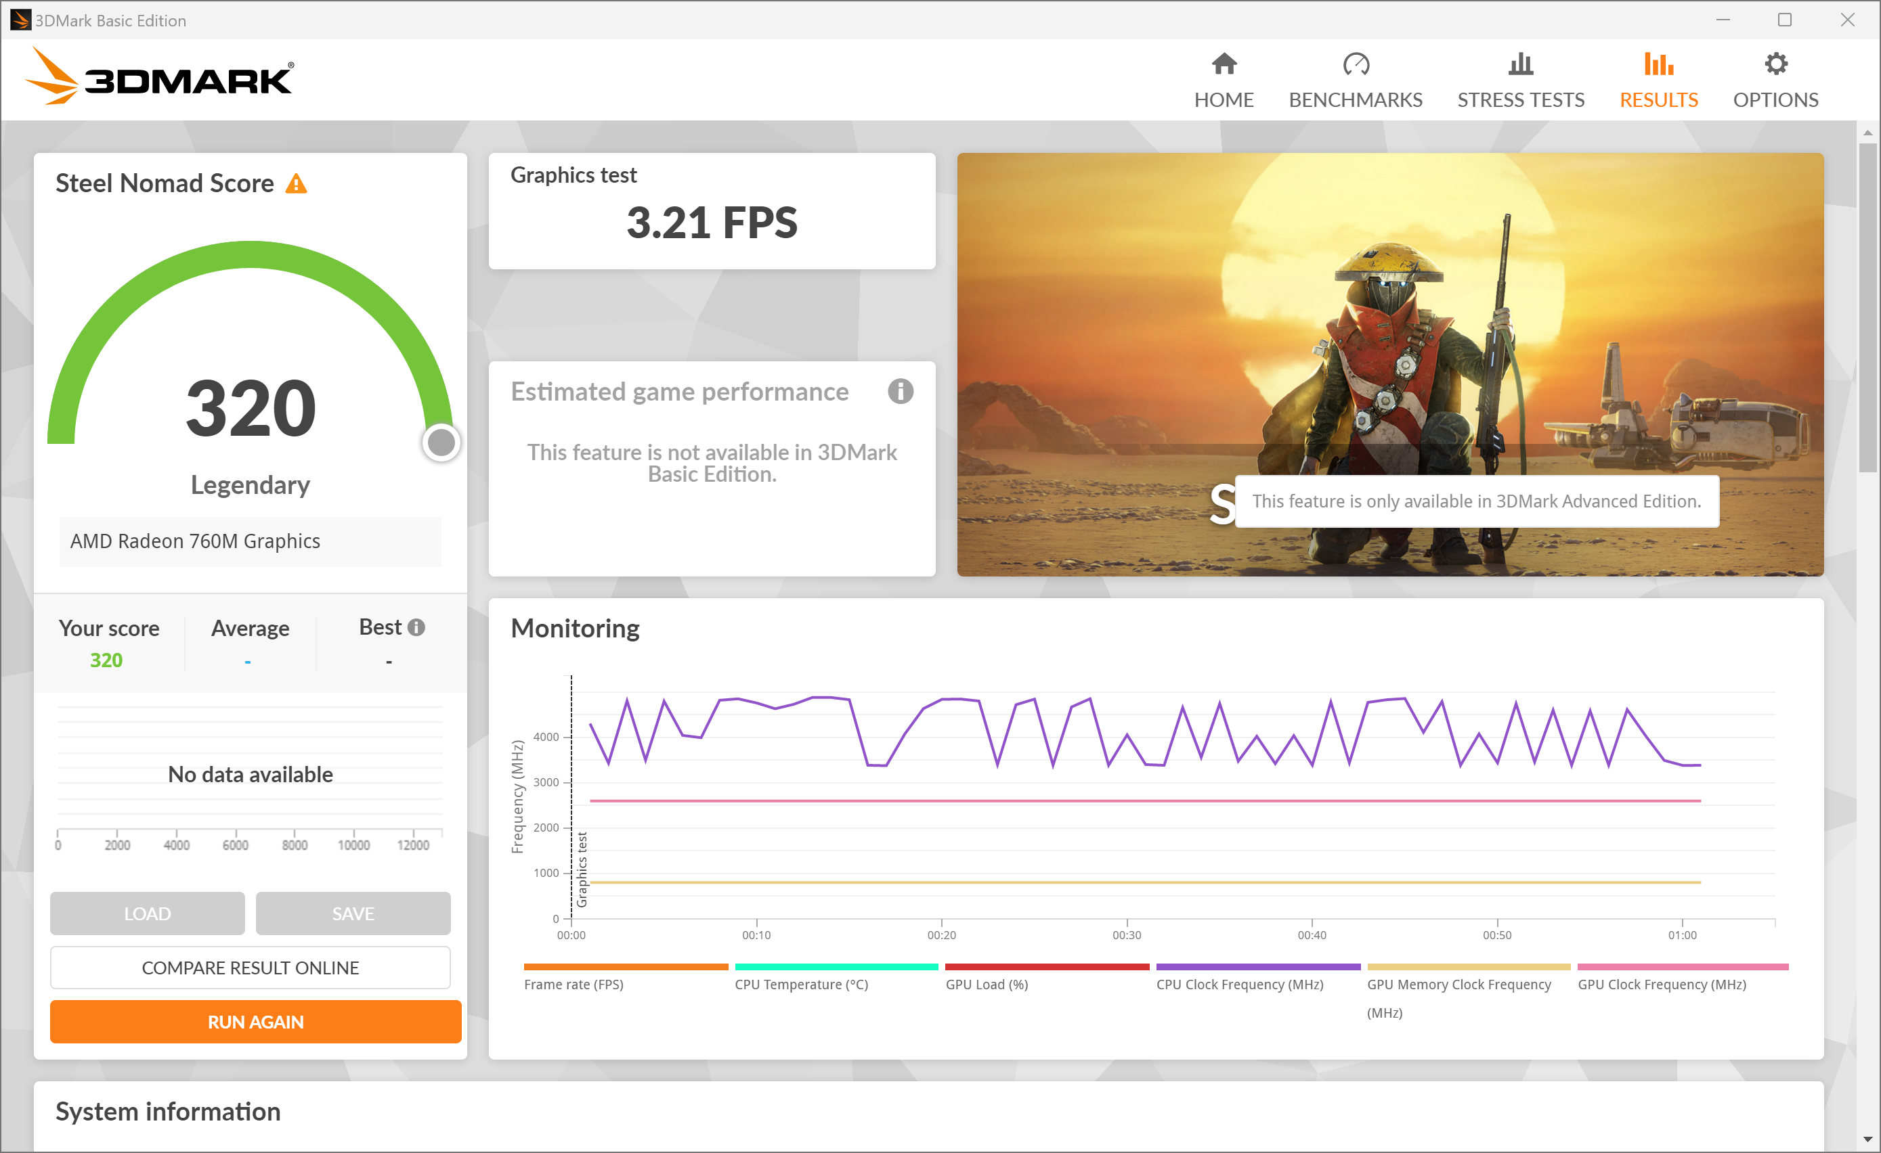This screenshot has height=1153, width=1881.
Task: Click the Graphics test vertical marker label
Action: tap(582, 869)
